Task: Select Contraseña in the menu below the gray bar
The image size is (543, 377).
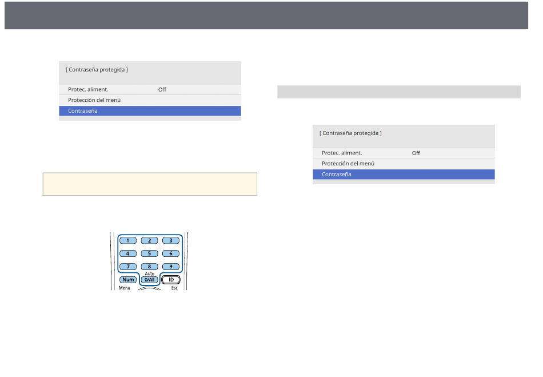Action: pos(404,174)
